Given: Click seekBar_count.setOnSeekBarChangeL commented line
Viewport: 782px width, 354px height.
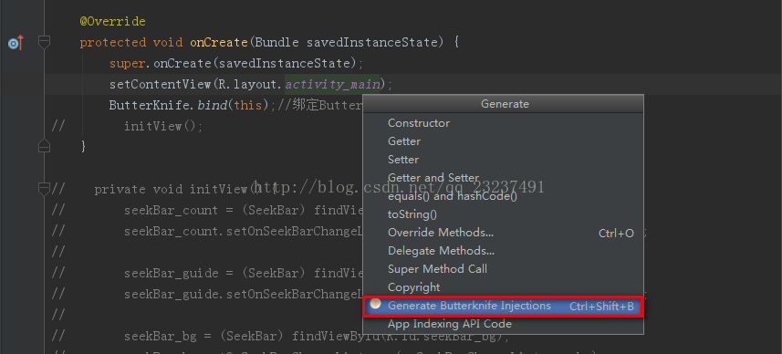Looking at the screenshot, I should pyautogui.click(x=243, y=231).
